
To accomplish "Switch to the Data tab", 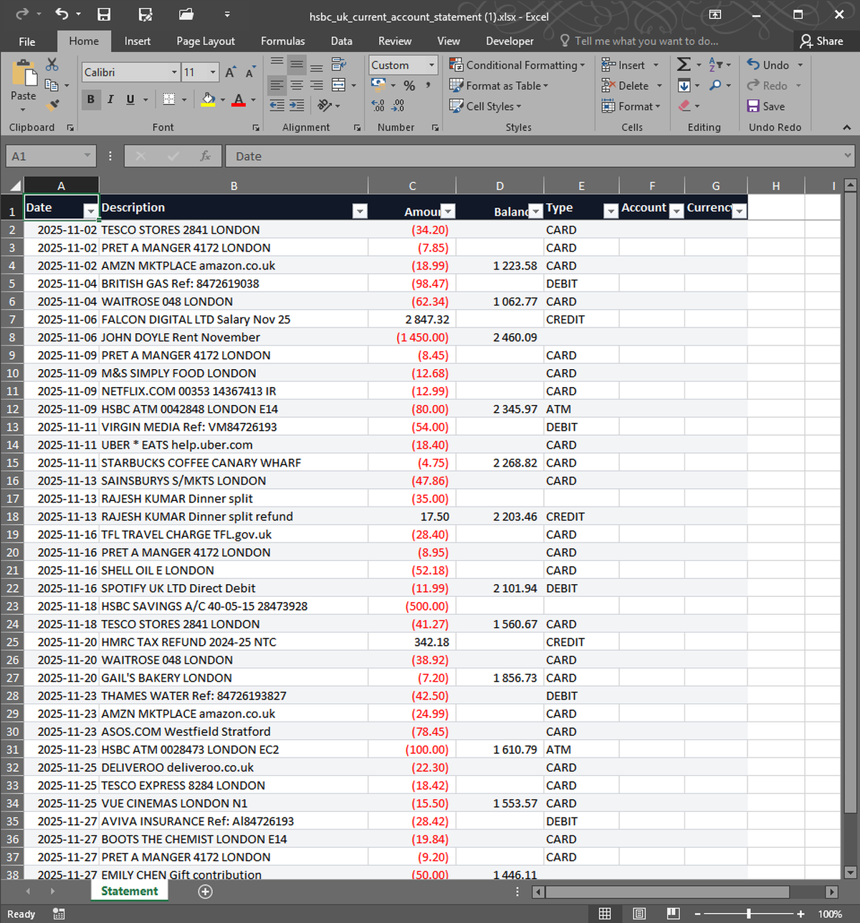I will [x=341, y=41].
